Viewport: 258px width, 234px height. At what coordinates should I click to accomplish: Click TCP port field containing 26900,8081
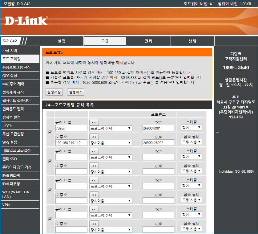tap(158, 128)
